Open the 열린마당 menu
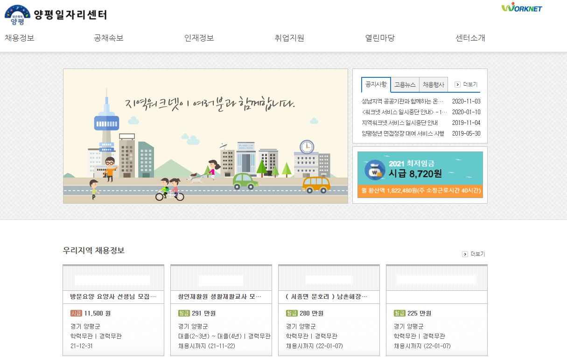This screenshot has height=357, width=567. coord(379,38)
